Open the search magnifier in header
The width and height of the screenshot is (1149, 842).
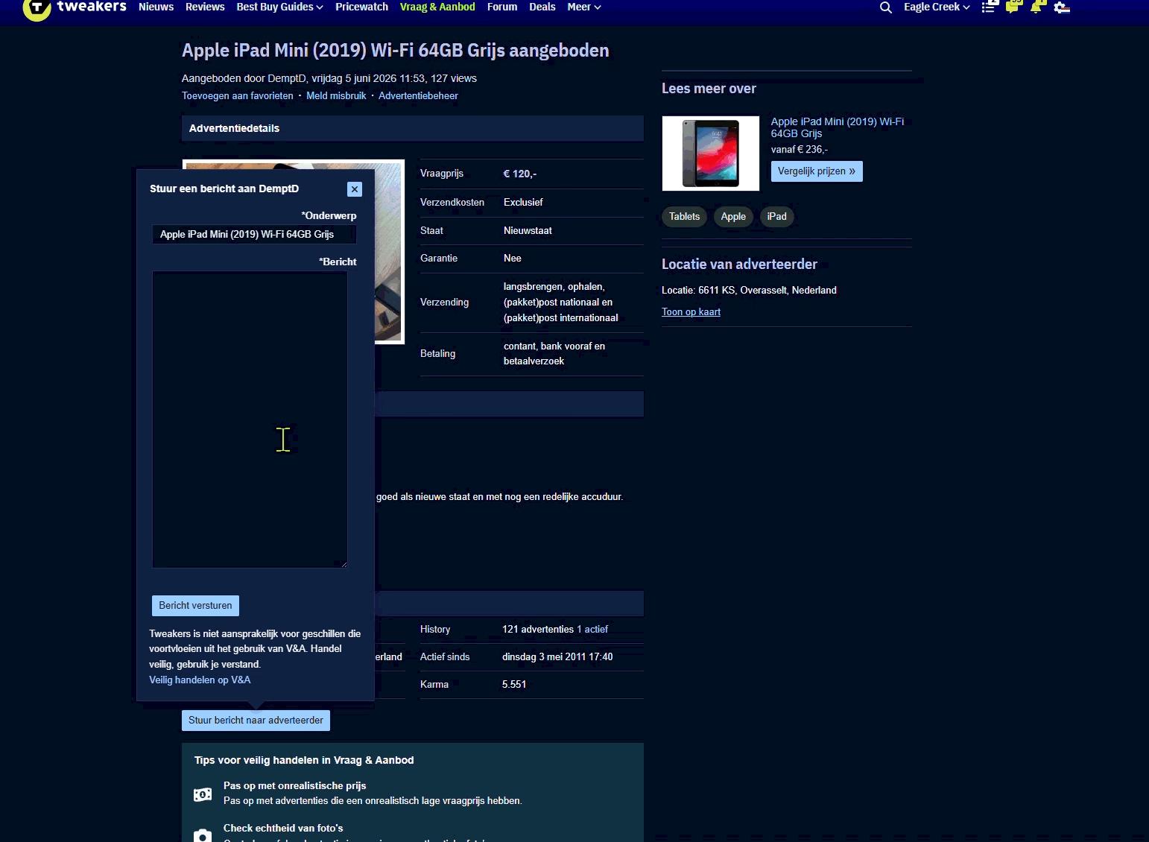[x=885, y=7]
